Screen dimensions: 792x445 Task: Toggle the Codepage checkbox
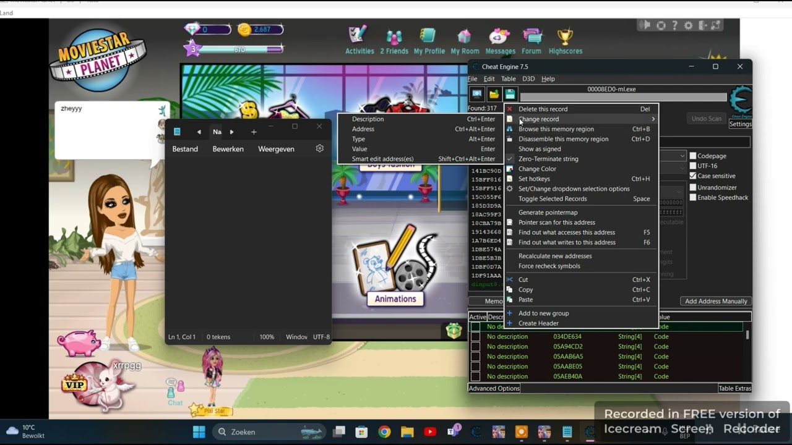[x=693, y=156]
